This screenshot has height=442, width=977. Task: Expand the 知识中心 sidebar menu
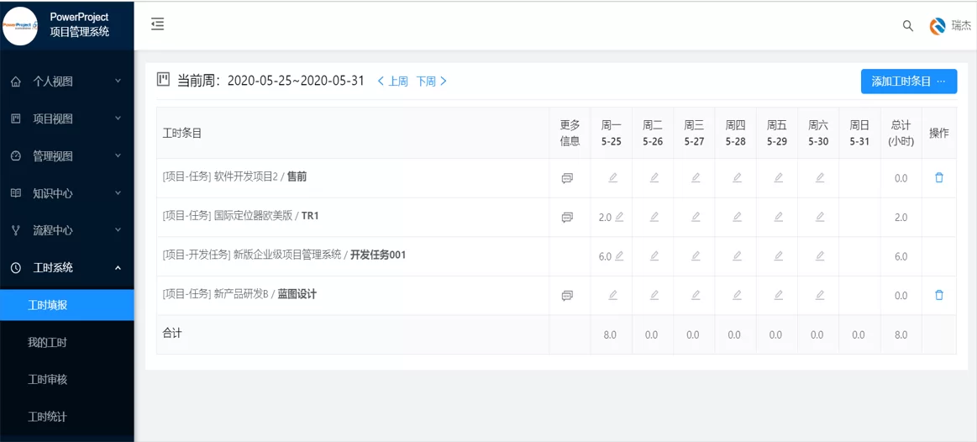coord(67,193)
